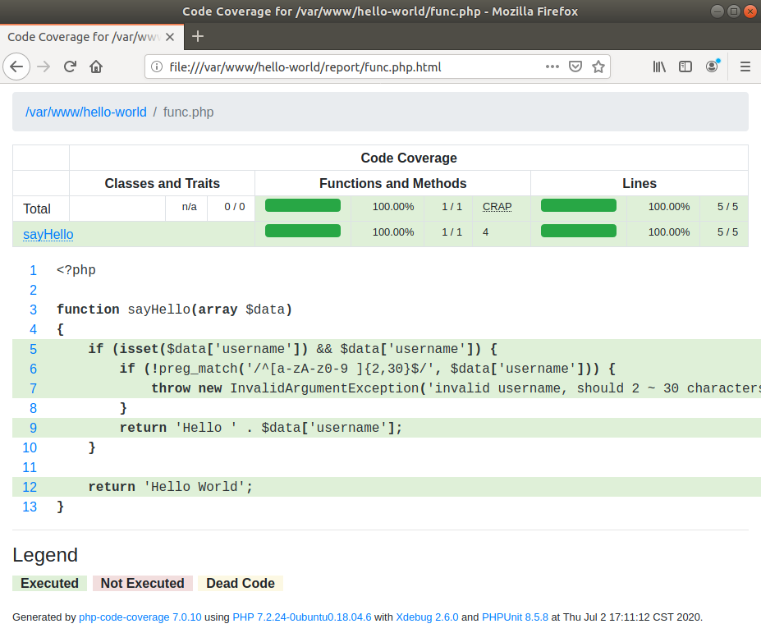Open the Firefox Library icon

(x=659, y=67)
